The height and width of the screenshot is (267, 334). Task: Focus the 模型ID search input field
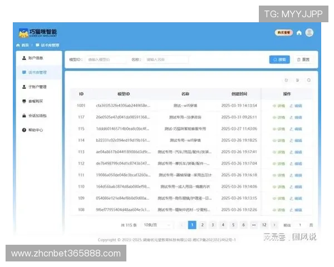(x=106, y=60)
